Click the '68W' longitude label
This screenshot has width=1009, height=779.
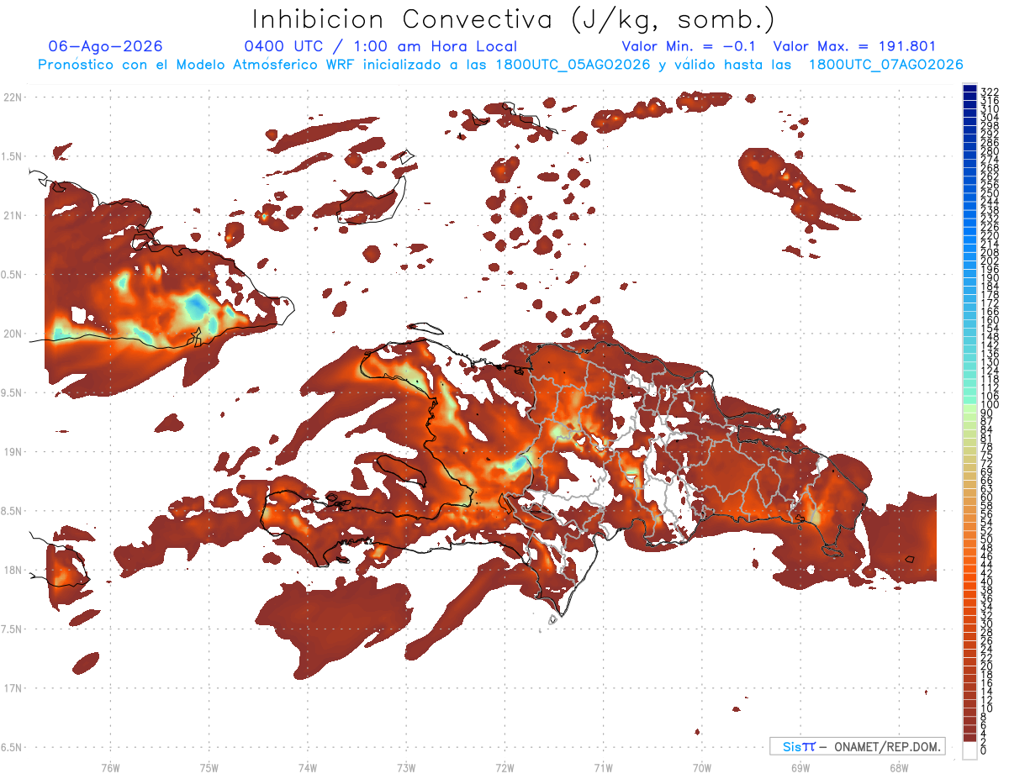[x=899, y=766]
